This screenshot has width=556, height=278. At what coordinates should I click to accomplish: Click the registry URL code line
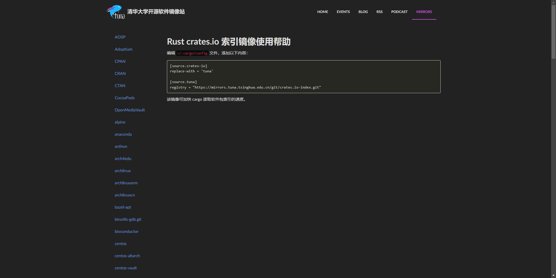[245, 87]
